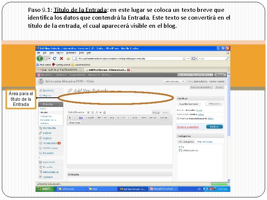Viewport: 267px width, 200px height.
Task: Tick the Informaciones category checkbox
Action: [180, 150]
